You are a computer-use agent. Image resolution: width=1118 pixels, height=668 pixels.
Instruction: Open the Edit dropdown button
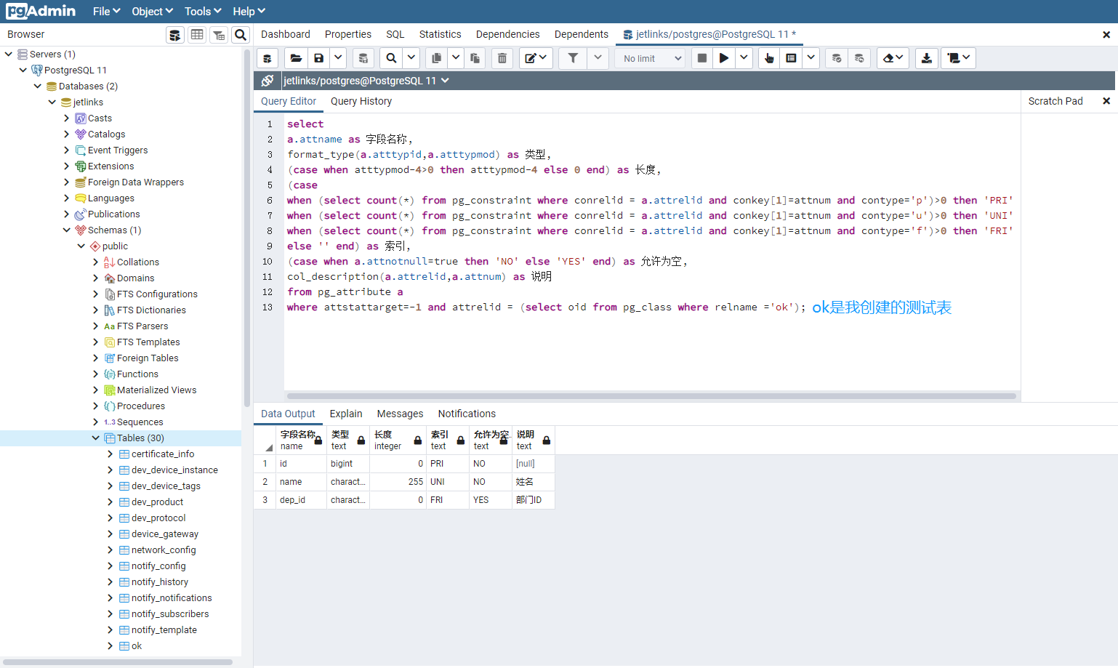tap(536, 58)
